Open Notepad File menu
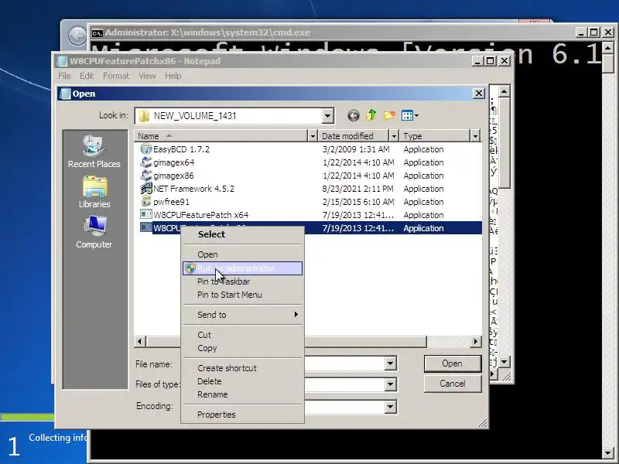619x464 pixels. [64, 76]
